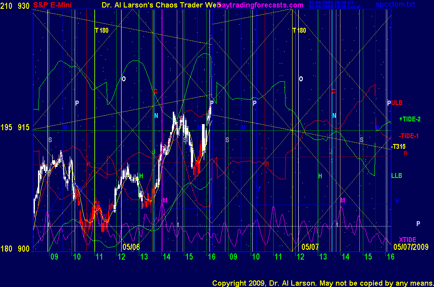Screen dimensions: 434x287
Task: Click the '-TIDE-1' legend label
Action: (408, 136)
